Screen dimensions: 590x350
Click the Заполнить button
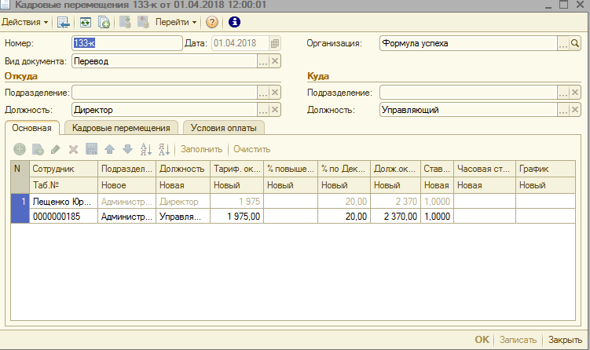click(x=201, y=149)
